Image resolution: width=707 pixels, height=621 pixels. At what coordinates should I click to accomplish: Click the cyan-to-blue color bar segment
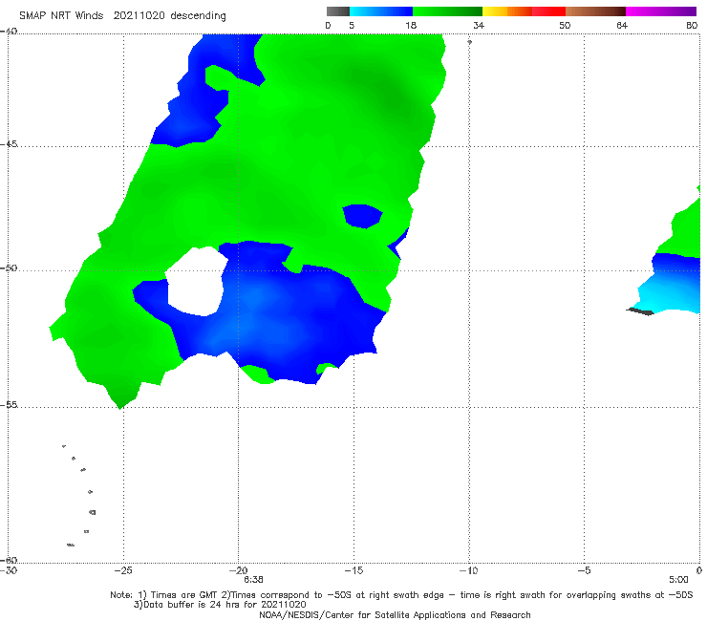[x=381, y=11]
